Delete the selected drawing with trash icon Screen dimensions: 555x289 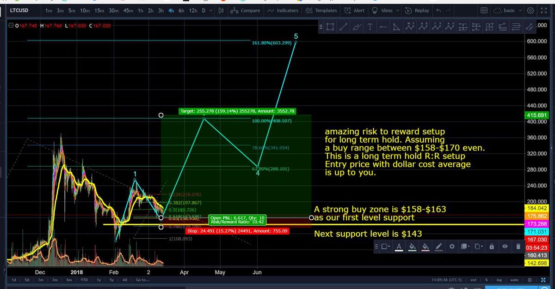(x=518, y=247)
